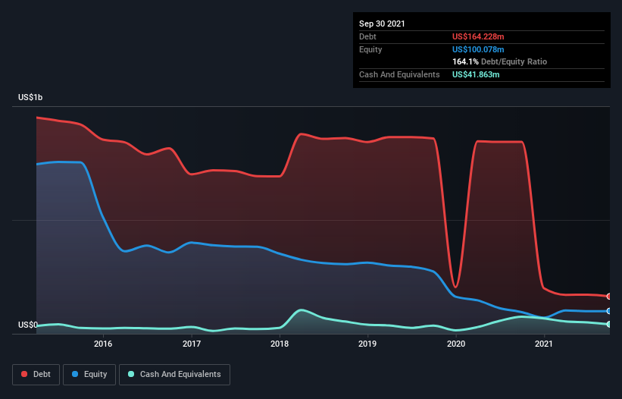Toggle the Debt series legend button

coord(36,375)
